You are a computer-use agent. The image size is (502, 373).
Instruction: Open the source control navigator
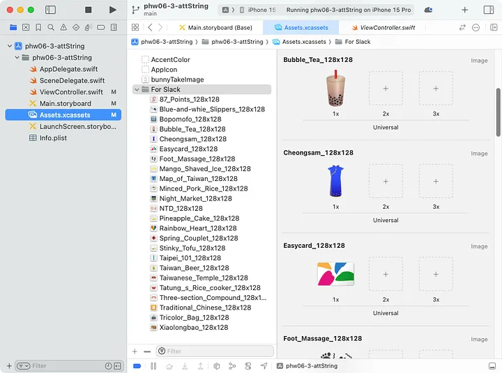26,27
